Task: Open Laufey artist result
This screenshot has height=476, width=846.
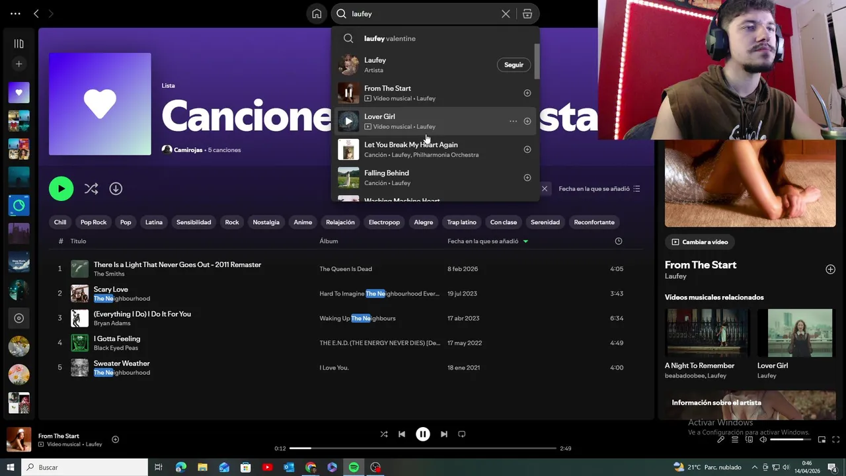Action: point(375,60)
